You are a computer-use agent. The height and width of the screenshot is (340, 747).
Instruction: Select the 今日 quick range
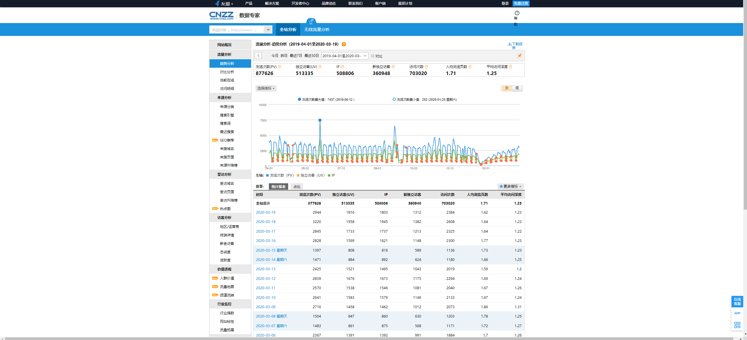click(x=275, y=56)
